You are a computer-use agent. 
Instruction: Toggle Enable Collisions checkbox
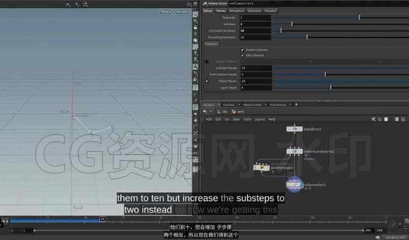point(242,50)
